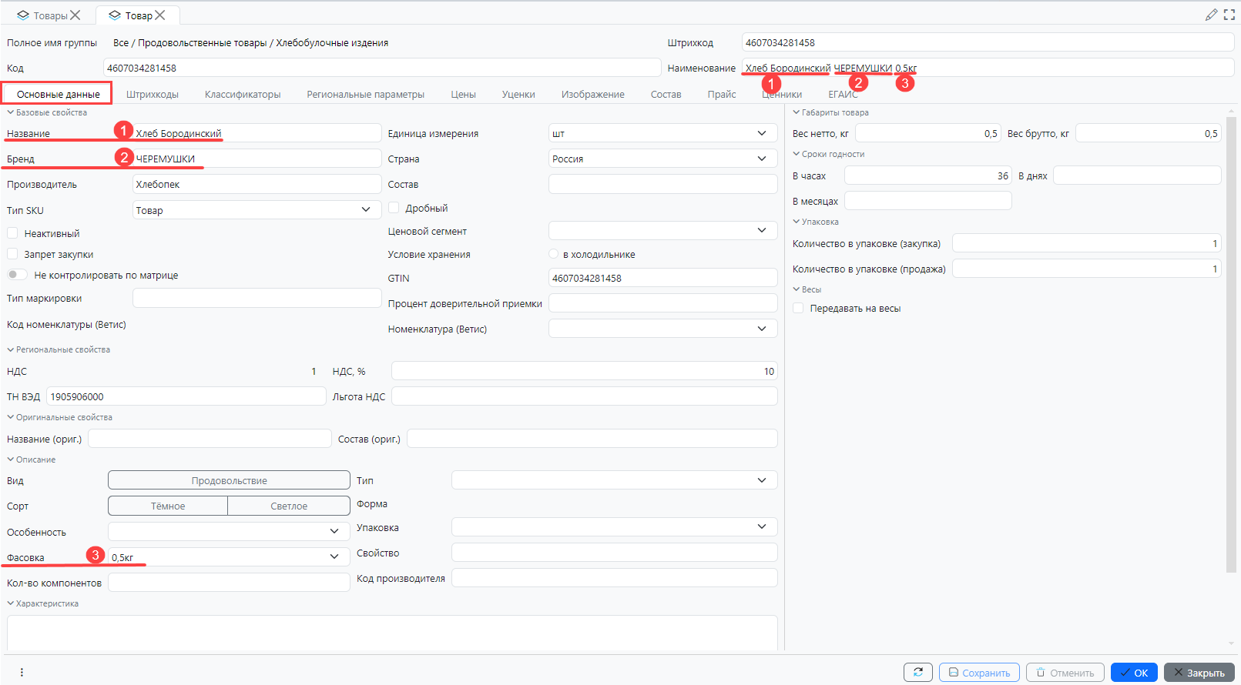Collapse the Габариты товара section
Screen dimensions: 1241x685
797,112
